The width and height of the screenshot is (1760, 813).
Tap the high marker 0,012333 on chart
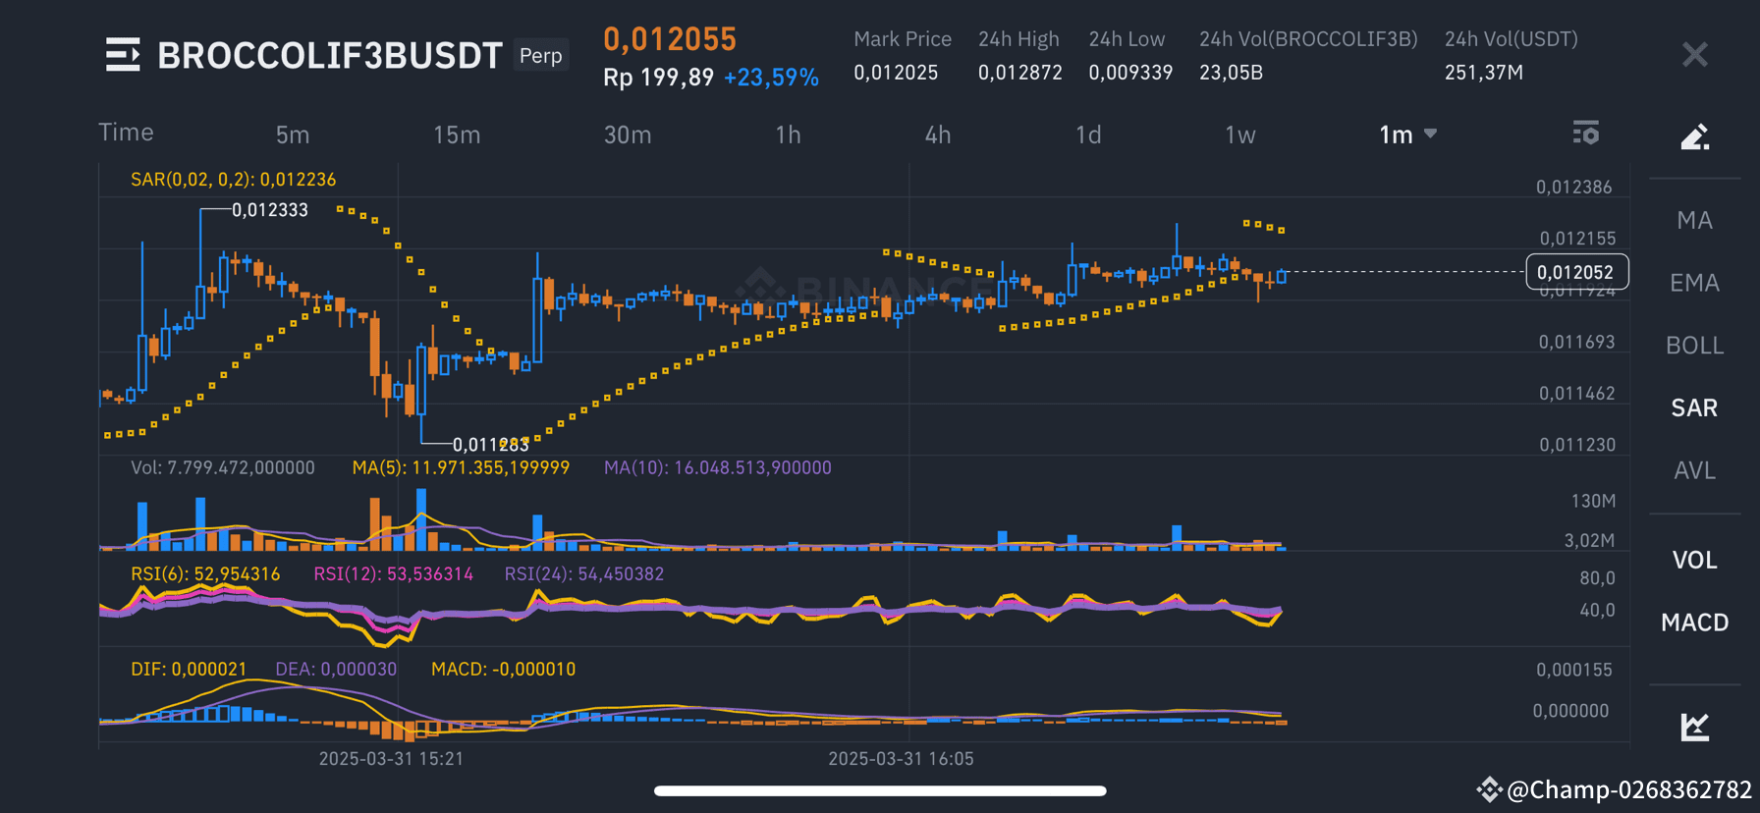pos(270,210)
